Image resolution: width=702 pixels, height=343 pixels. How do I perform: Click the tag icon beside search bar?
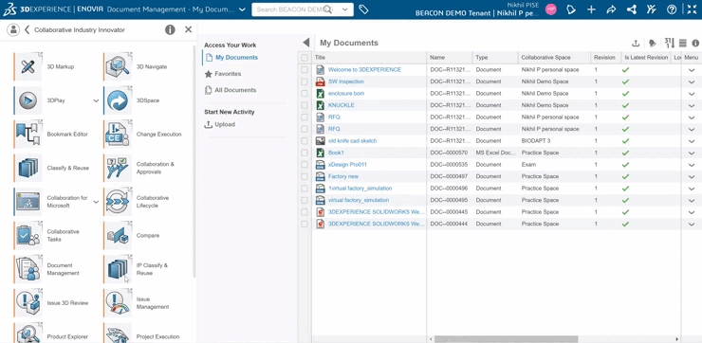tap(363, 9)
